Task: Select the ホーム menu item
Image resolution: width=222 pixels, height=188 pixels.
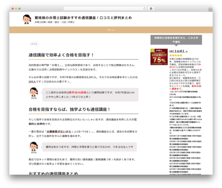Action: click(x=111, y=30)
